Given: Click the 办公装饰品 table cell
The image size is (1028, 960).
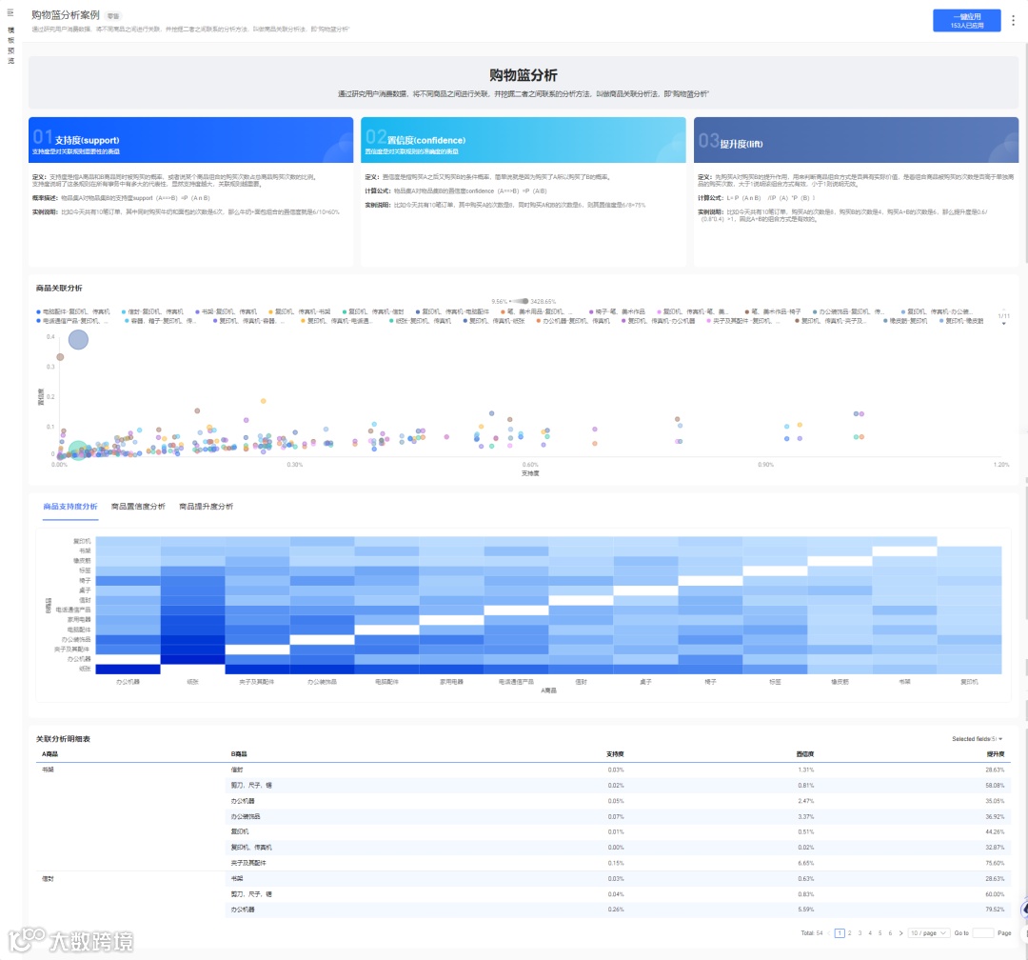Looking at the screenshot, I should [x=246, y=817].
